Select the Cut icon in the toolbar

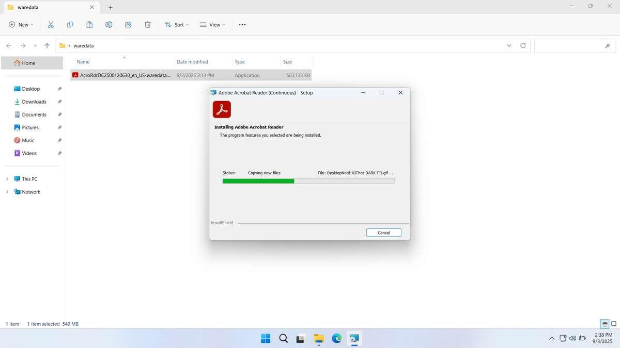pyautogui.click(x=50, y=24)
